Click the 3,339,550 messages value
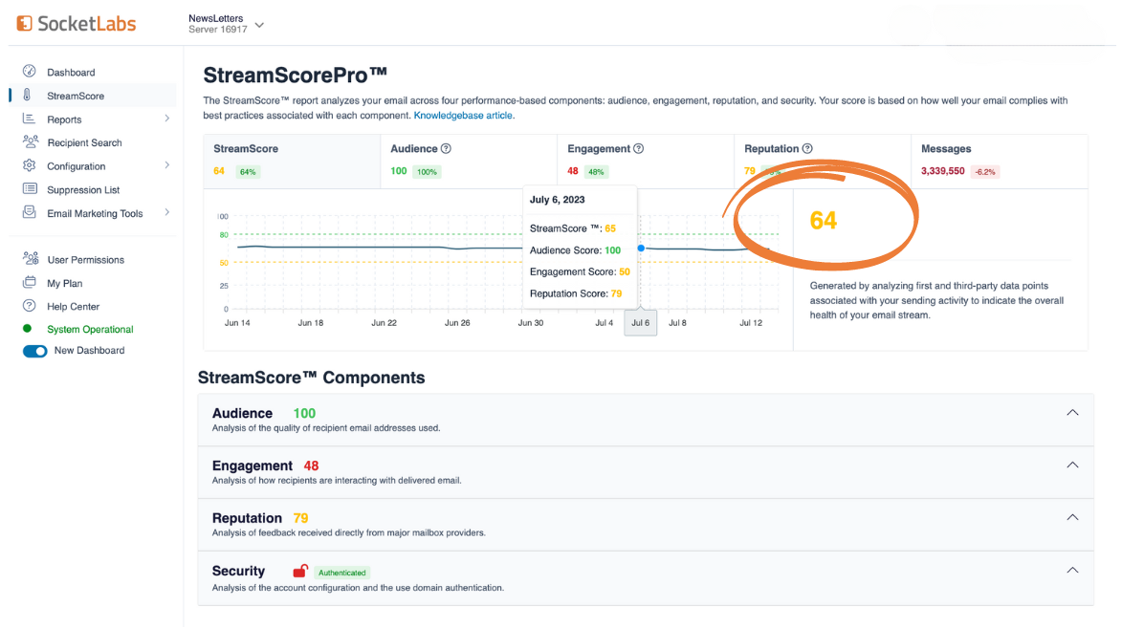This screenshot has width=1122, height=628. tap(942, 171)
